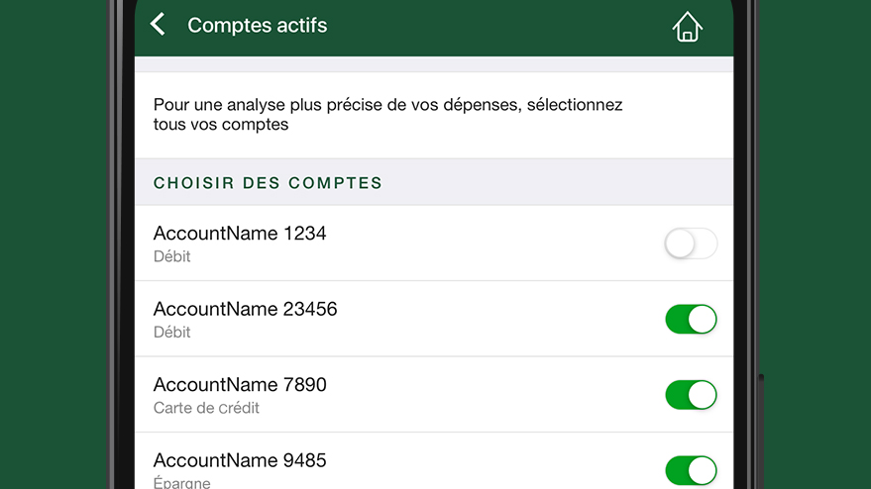The image size is (871, 489).
Task: Click the Épargne label under AccountName 9485
Action: pyautogui.click(x=181, y=482)
